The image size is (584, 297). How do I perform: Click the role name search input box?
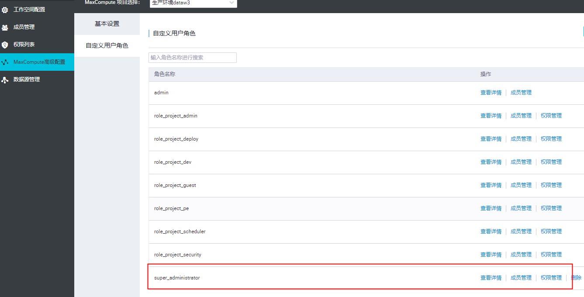tap(192, 57)
